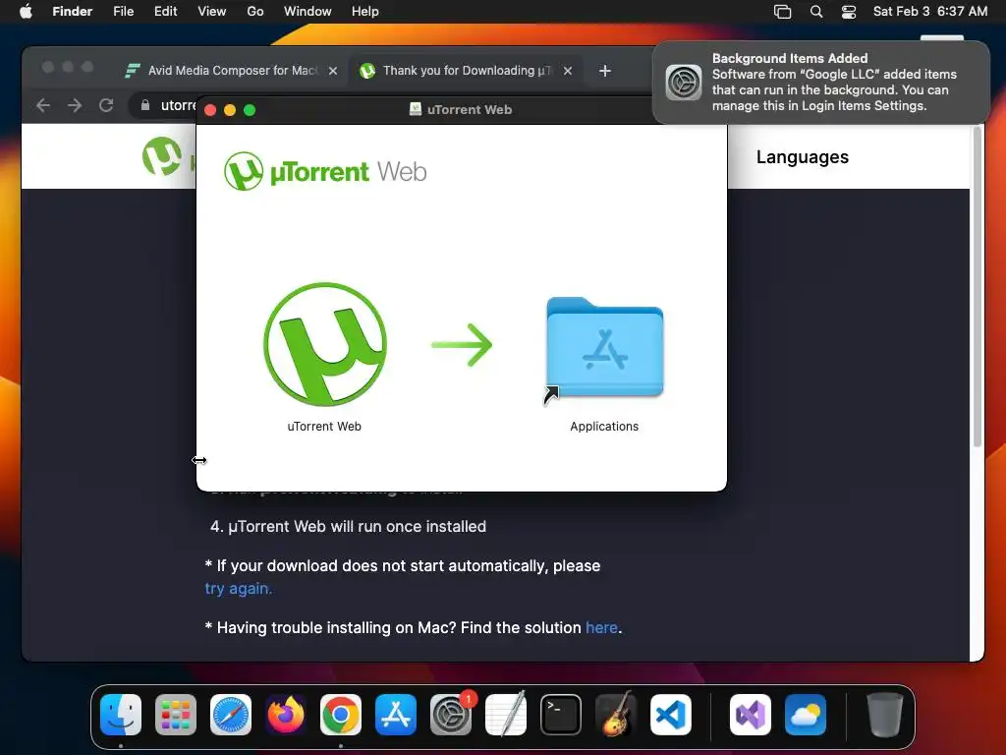1006x755 pixels.
Task: Click the 'here' solution link
Action: tap(602, 627)
